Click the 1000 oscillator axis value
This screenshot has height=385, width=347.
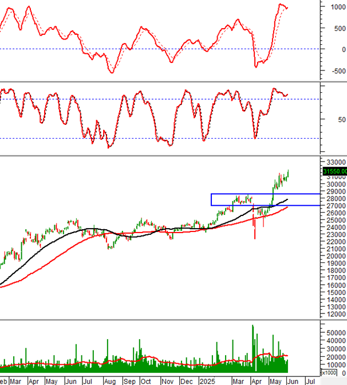point(338,7)
